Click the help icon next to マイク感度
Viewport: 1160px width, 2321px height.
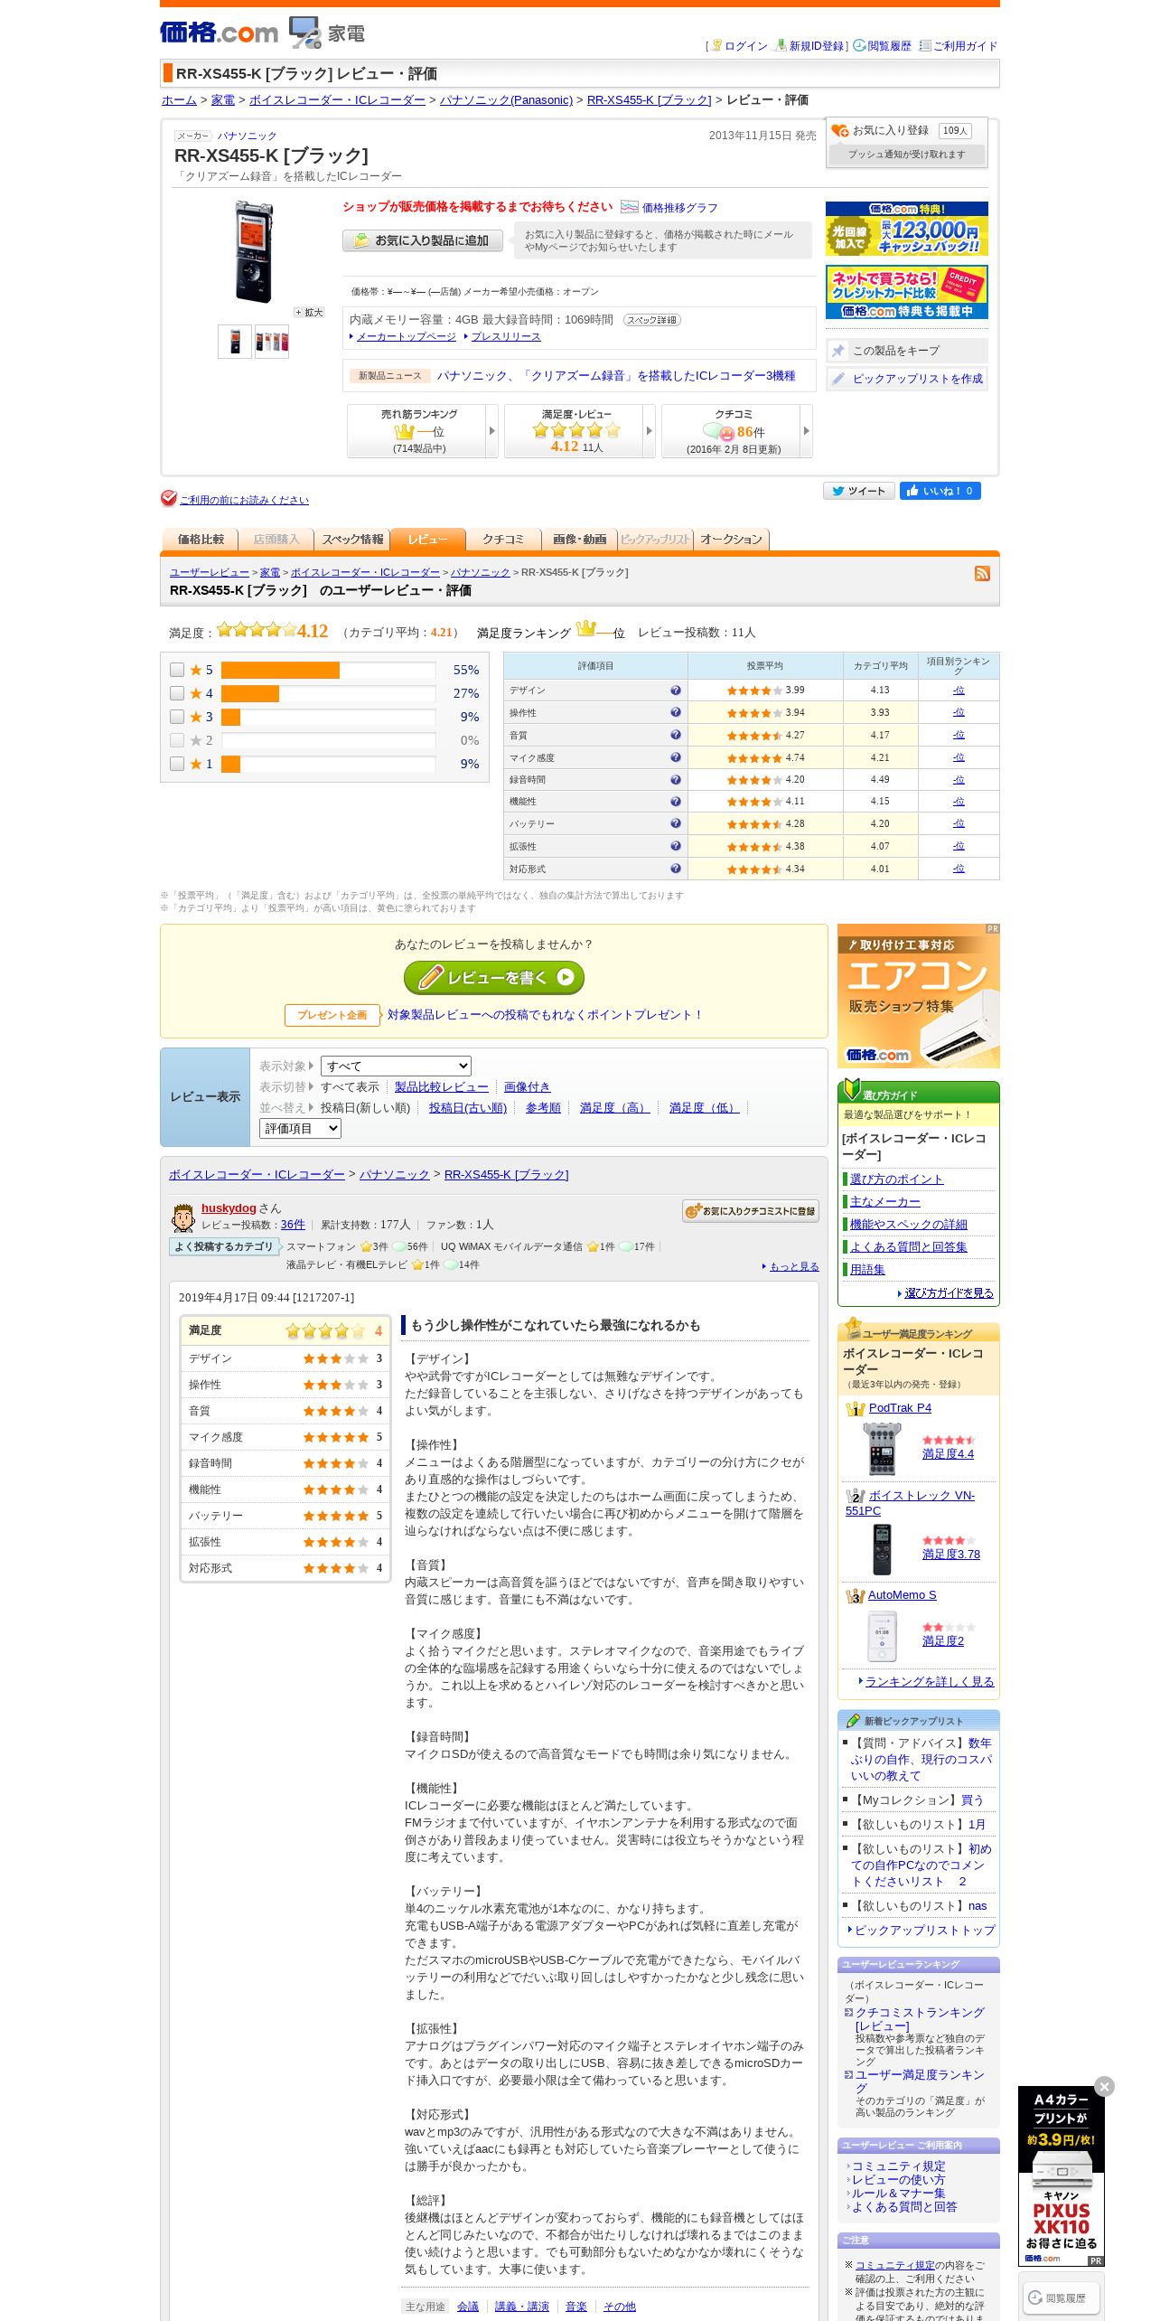click(x=675, y=757)
